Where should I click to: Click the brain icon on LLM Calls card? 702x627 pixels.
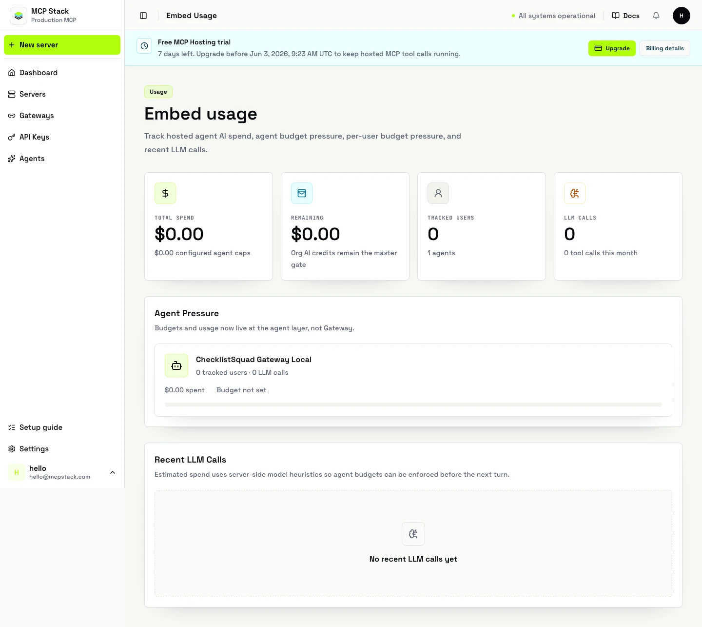[575, 193]
